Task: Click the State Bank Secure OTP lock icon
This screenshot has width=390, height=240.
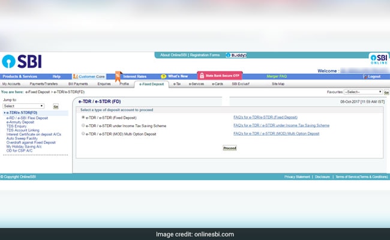Action: [202, 76]
